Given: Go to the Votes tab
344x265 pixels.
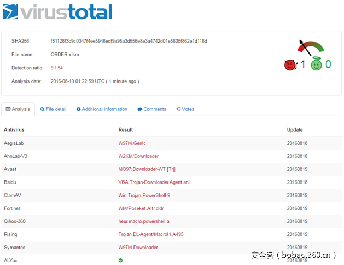Looking at the screenshot, I should (x=185, y=109).
